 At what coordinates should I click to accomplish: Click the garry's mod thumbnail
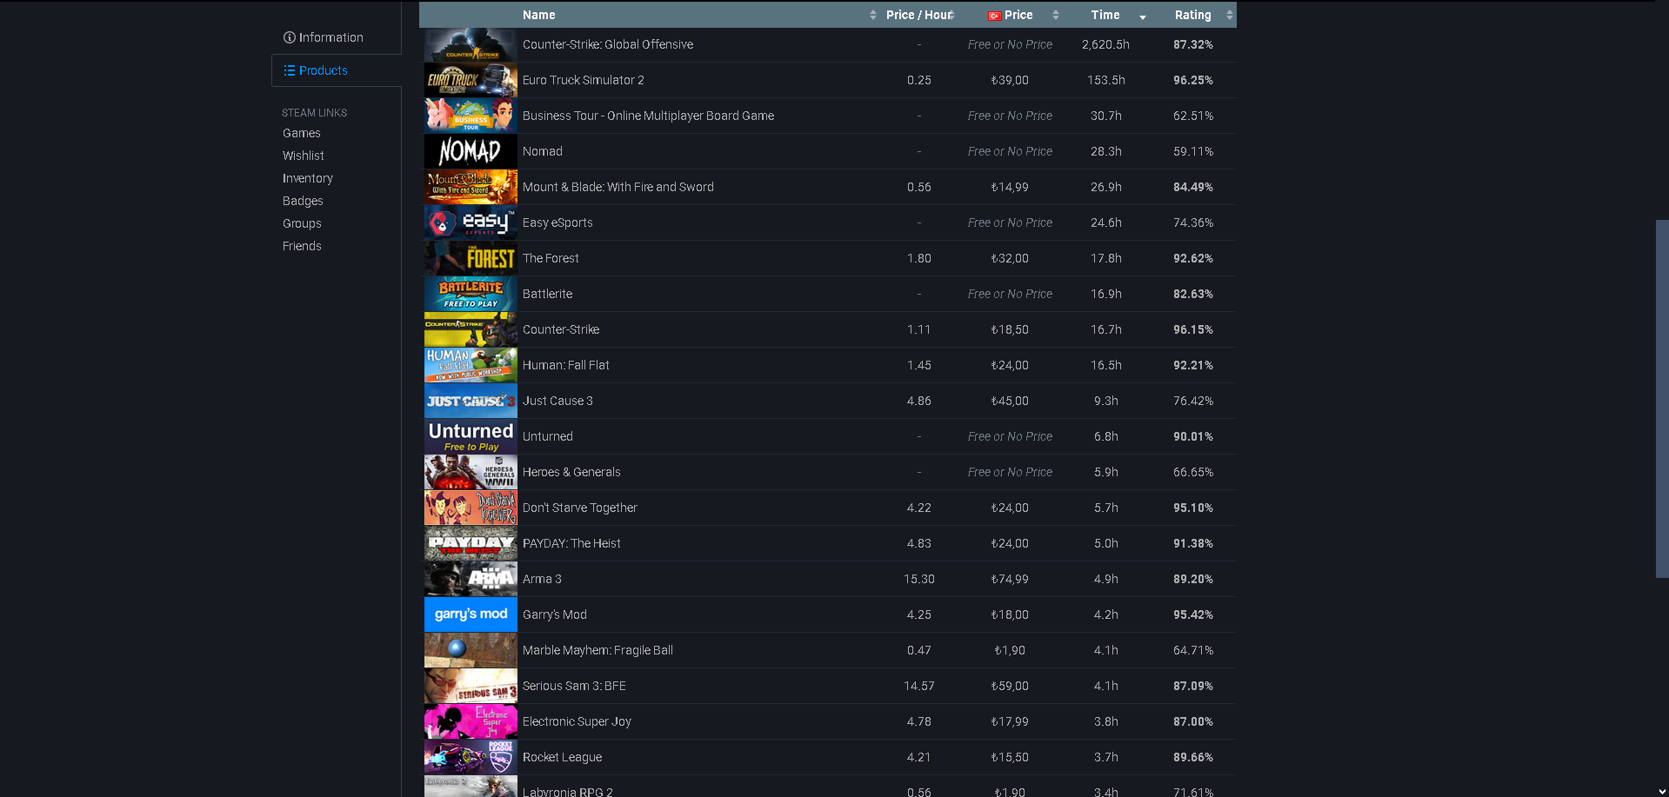pos(471,614)
